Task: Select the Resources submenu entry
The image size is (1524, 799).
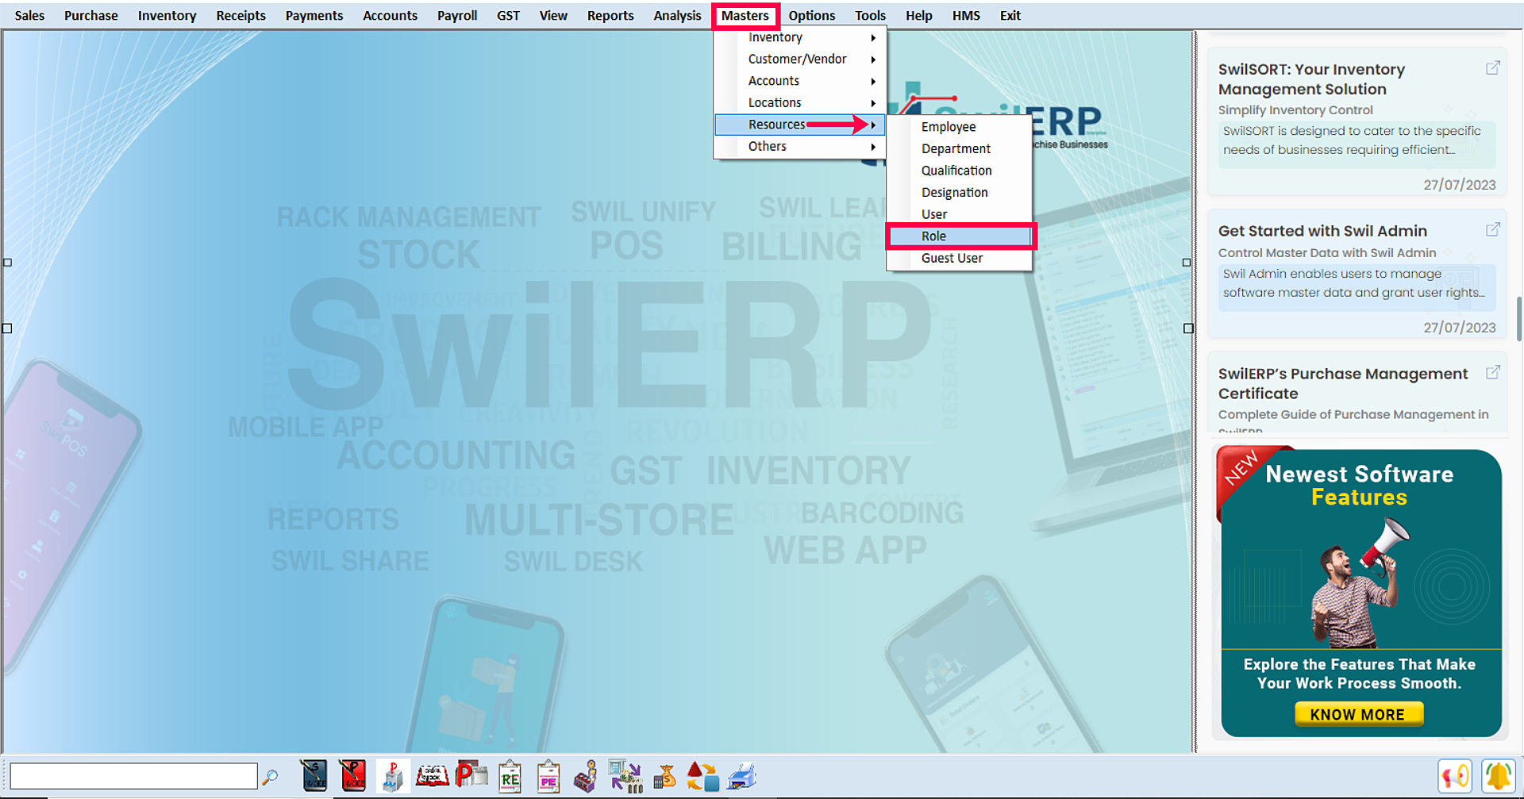Action: tap(800, 125)
